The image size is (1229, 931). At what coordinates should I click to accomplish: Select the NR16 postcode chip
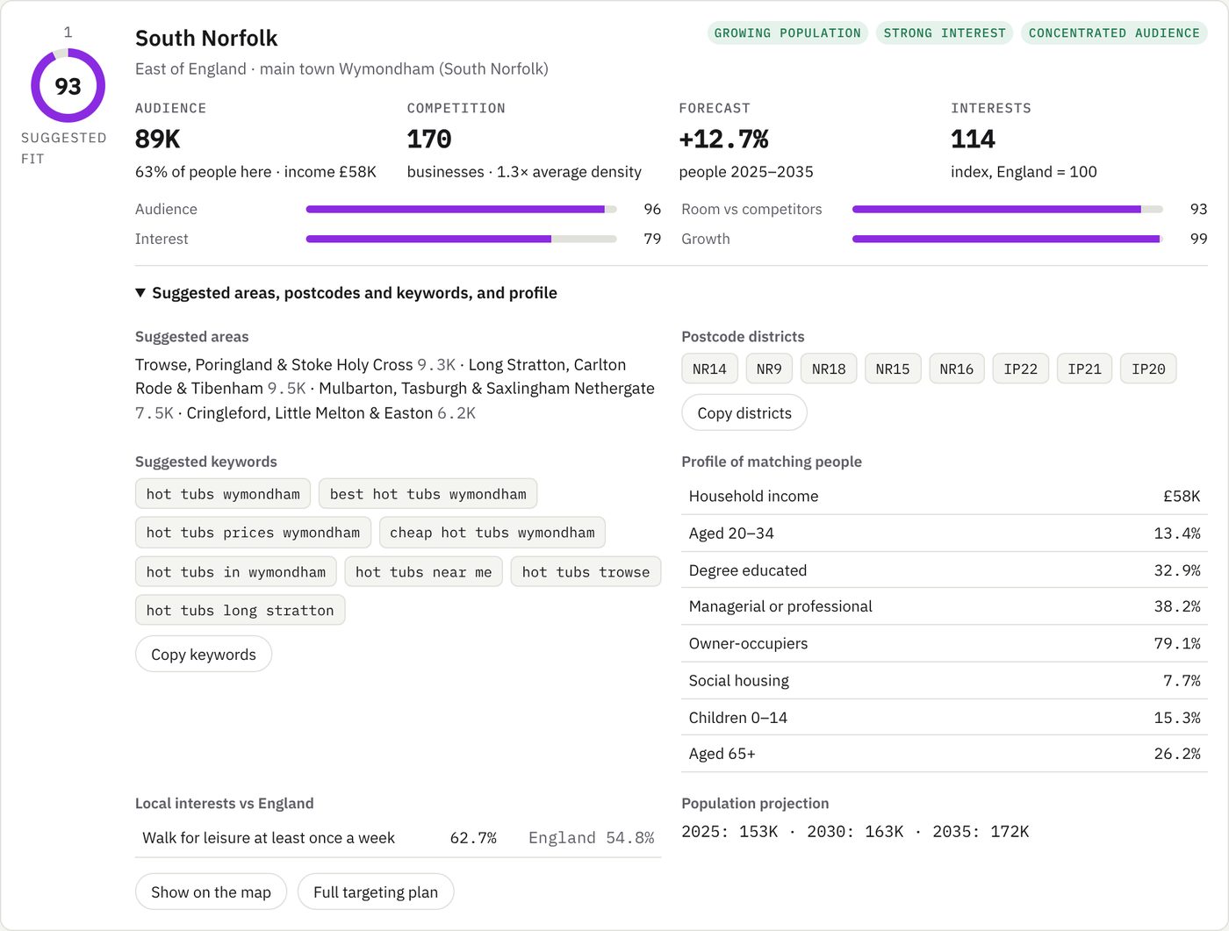(957, 369)
